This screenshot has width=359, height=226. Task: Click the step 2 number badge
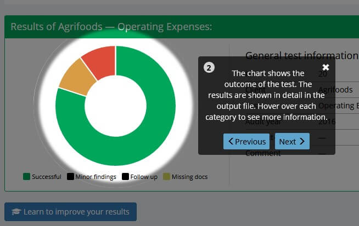(x=209, y=67)
